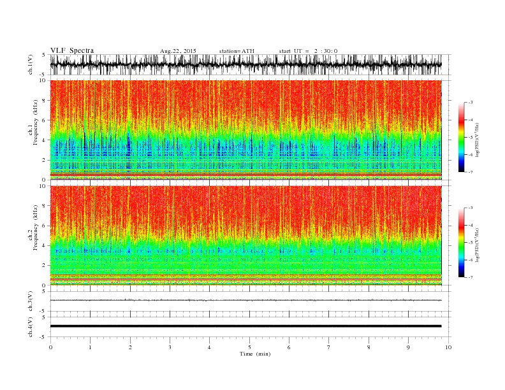Click time axis tick label '10'
Screen dimensions: 505x390
(x=448, y=347)
